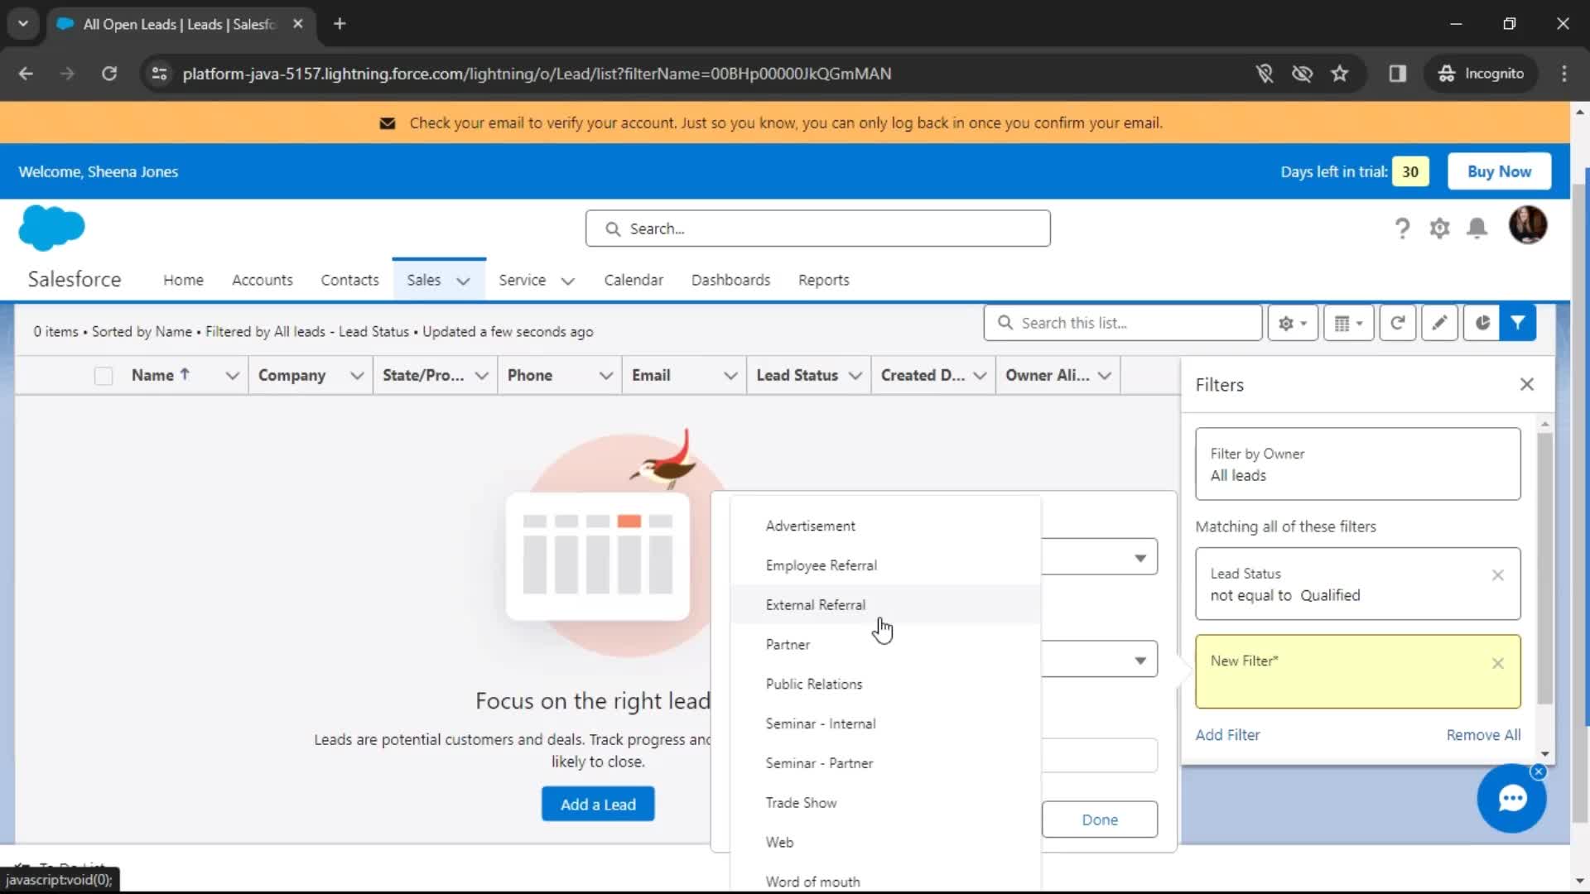Select Public Relations option

[885, 684]
